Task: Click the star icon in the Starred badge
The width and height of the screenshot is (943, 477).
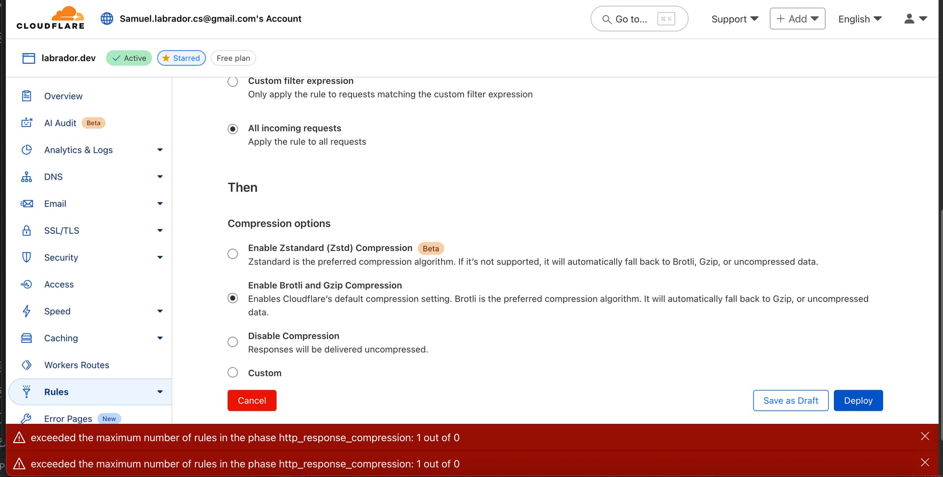Action: pyautogui.click(x=166, y=58)
